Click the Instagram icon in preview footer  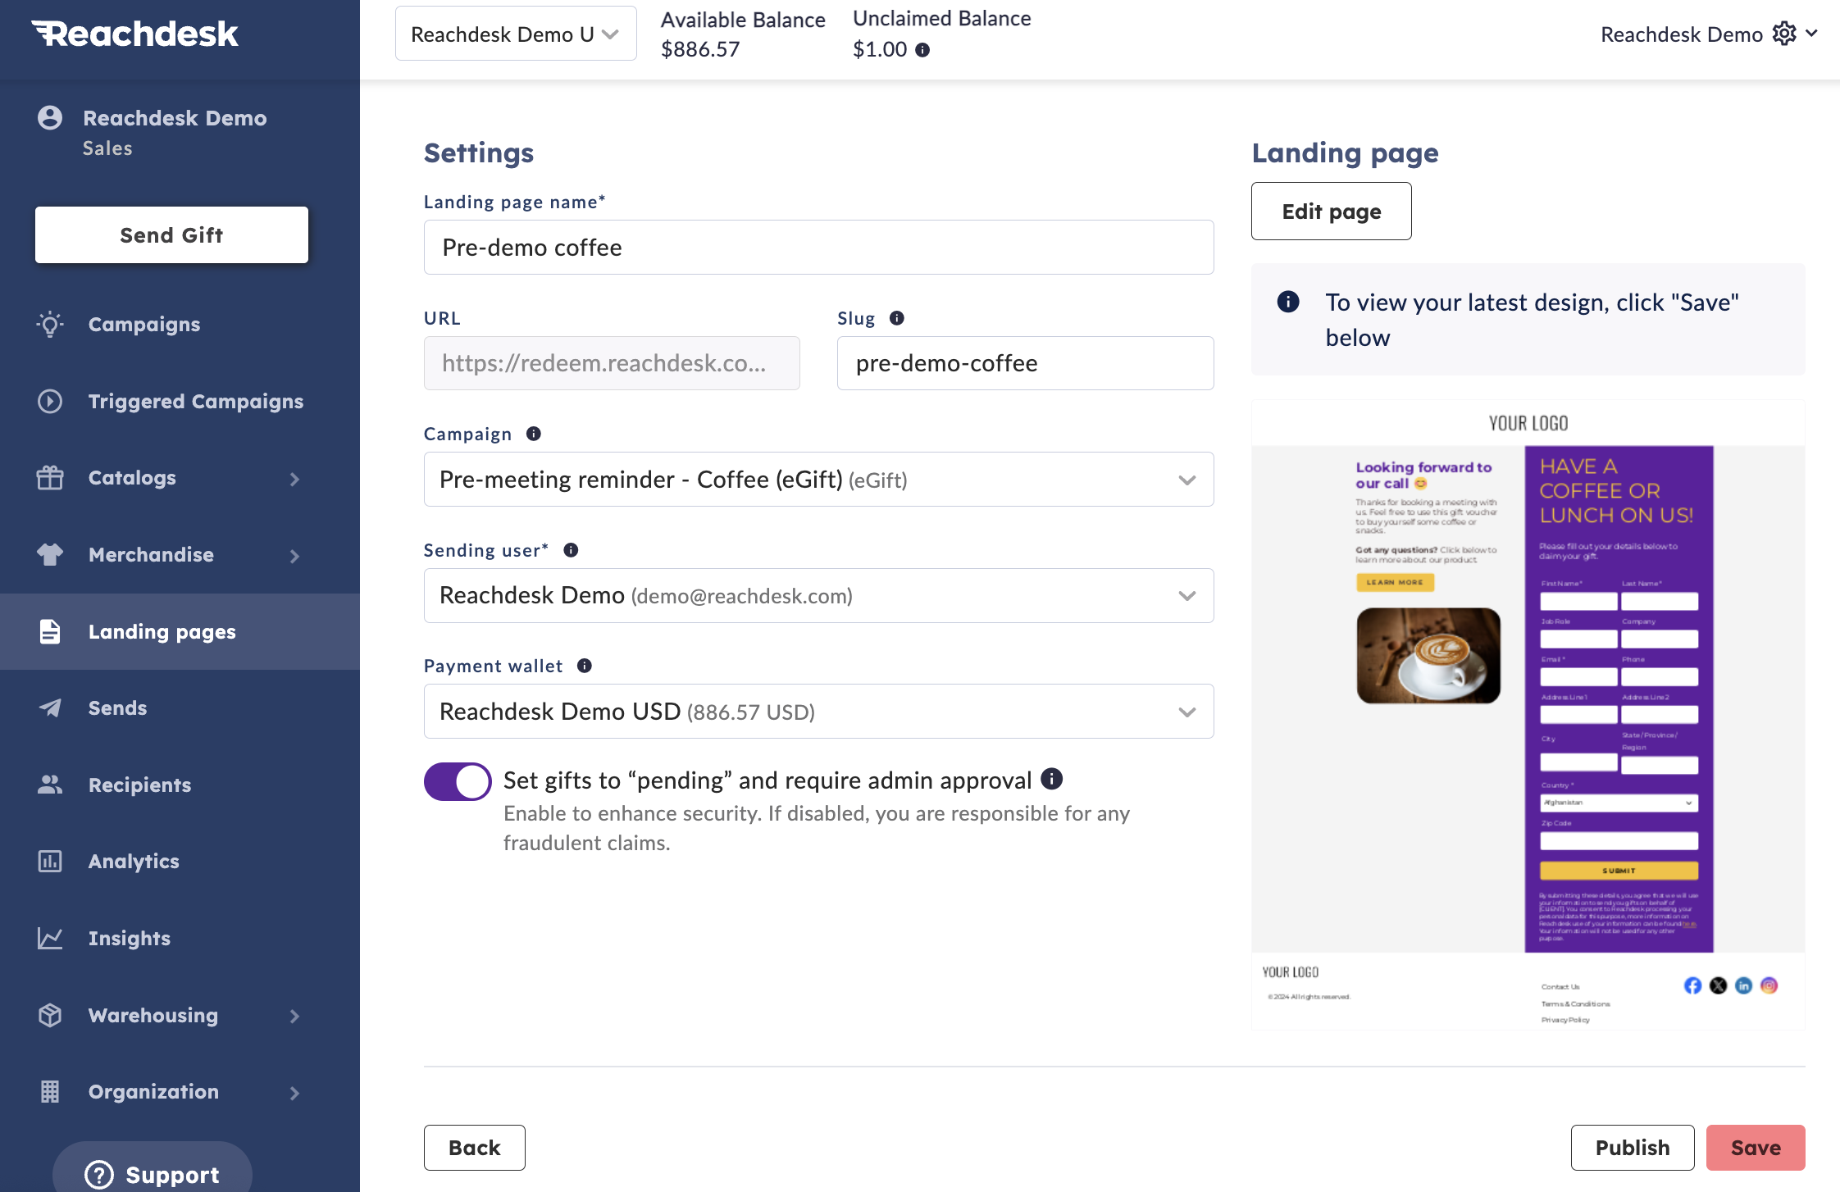[x=1769, y=985]
